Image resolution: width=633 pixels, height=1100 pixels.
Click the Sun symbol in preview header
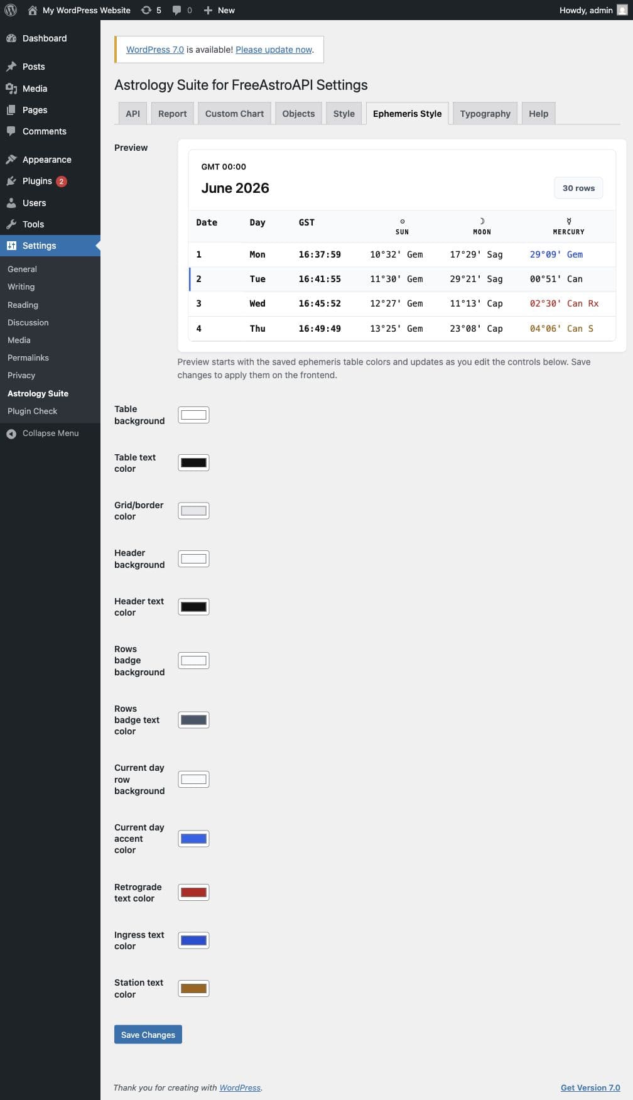403,221
